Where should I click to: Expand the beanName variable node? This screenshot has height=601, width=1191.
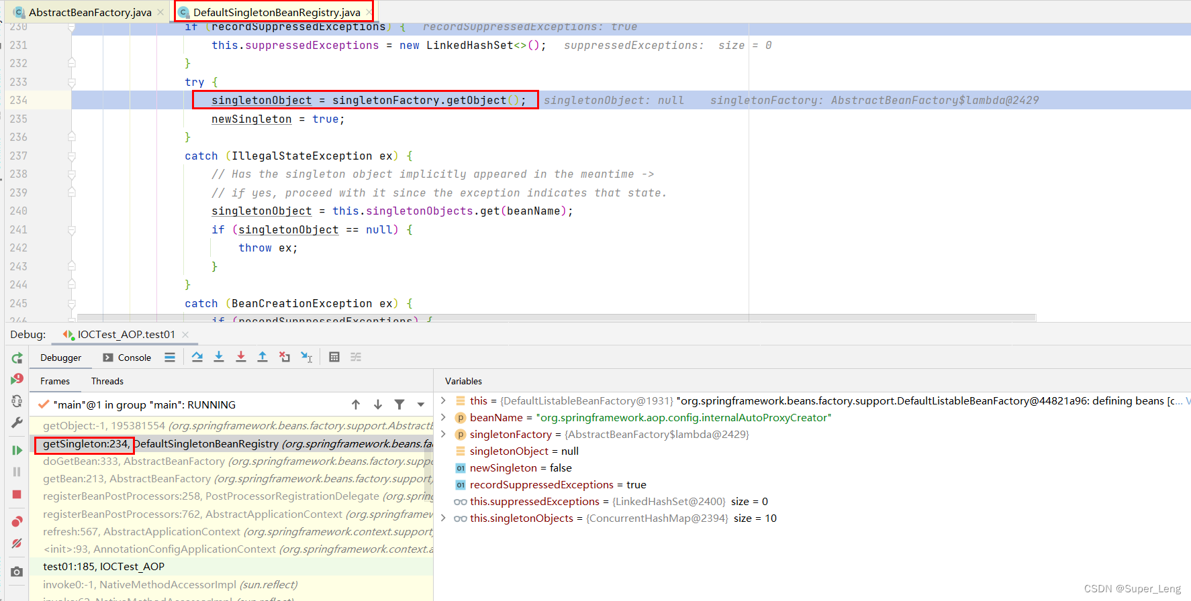point(443,417)
